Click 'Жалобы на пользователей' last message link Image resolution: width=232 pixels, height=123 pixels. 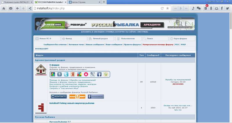(178, 80)
